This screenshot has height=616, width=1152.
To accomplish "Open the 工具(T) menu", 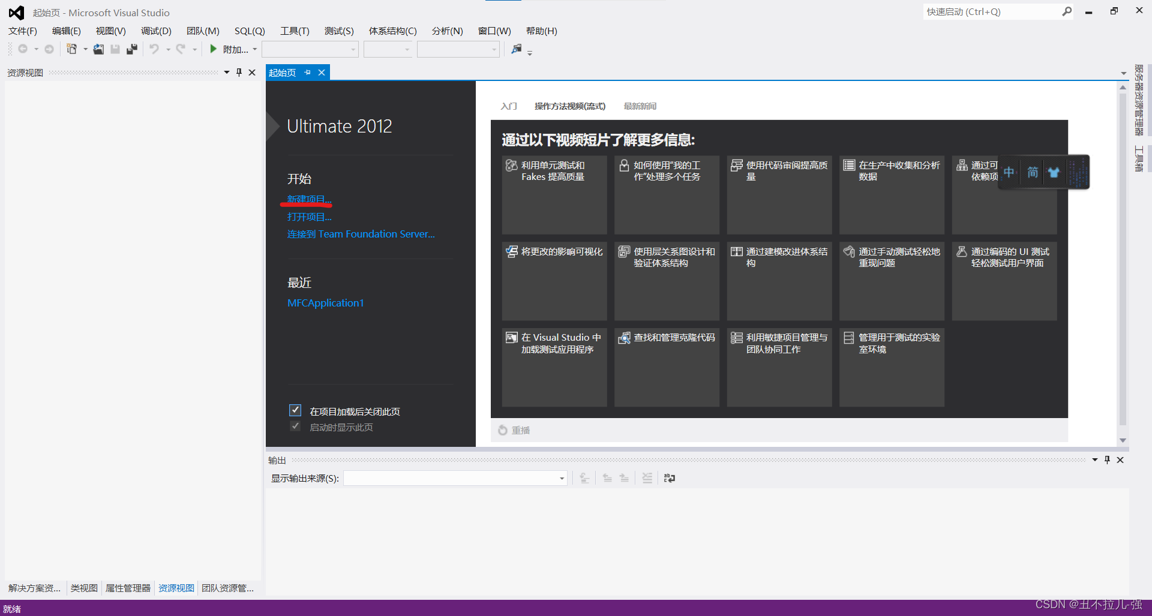I will (x=295, y=31).
